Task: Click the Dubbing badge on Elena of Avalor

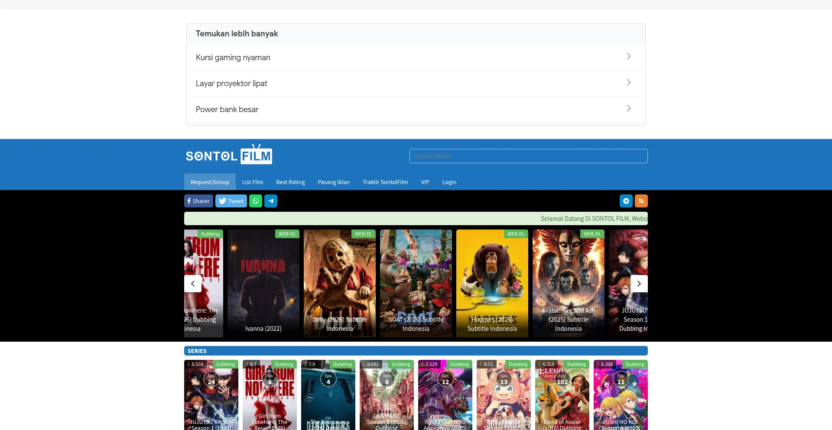Action: [577, 364]
